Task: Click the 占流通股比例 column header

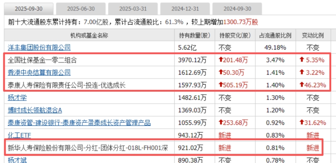Action: [x=275, y=35]
